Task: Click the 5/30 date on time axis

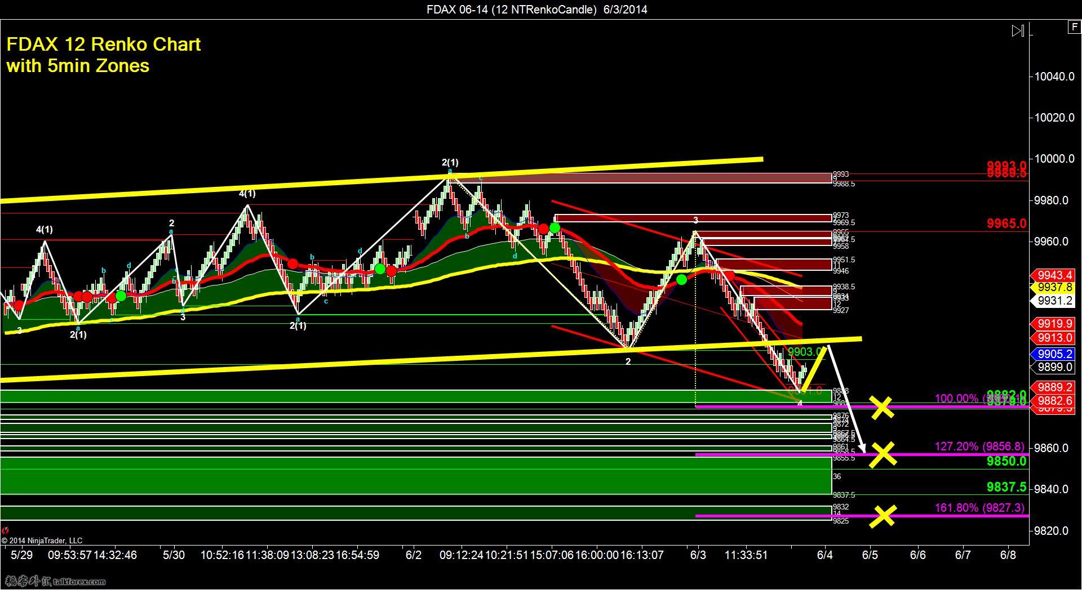Action: point(174,555)
